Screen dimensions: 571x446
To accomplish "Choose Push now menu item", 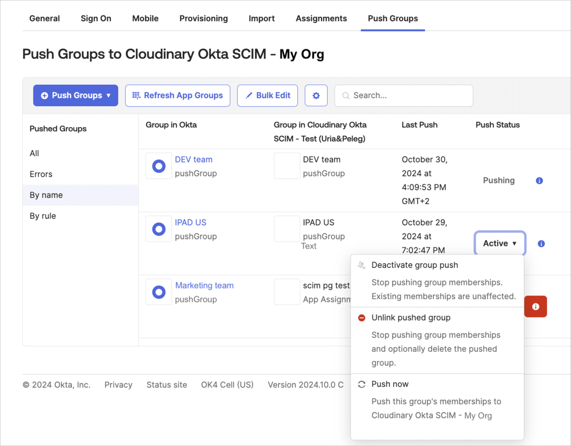I will click(x=437, y=400).
